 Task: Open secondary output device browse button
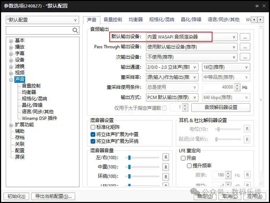click(245, 57)
